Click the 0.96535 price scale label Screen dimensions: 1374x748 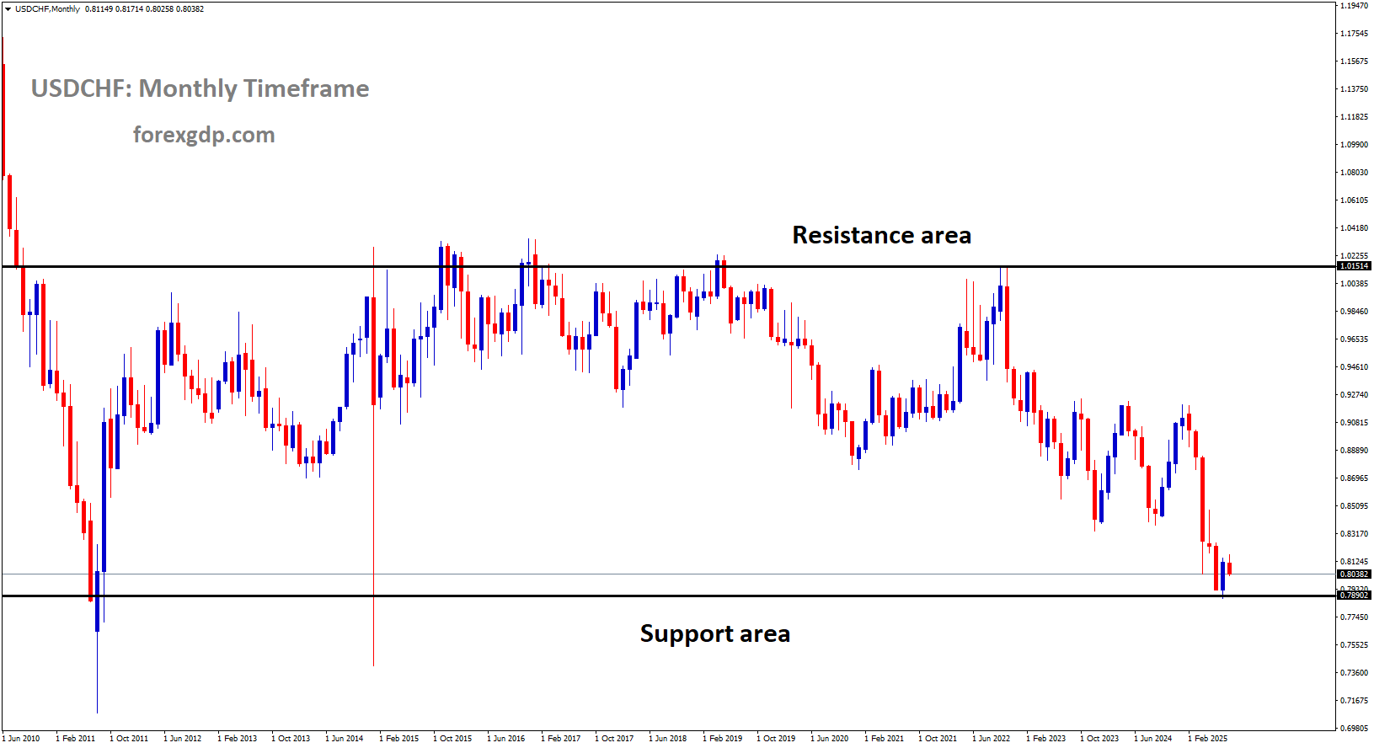[x=1354, y=339]
